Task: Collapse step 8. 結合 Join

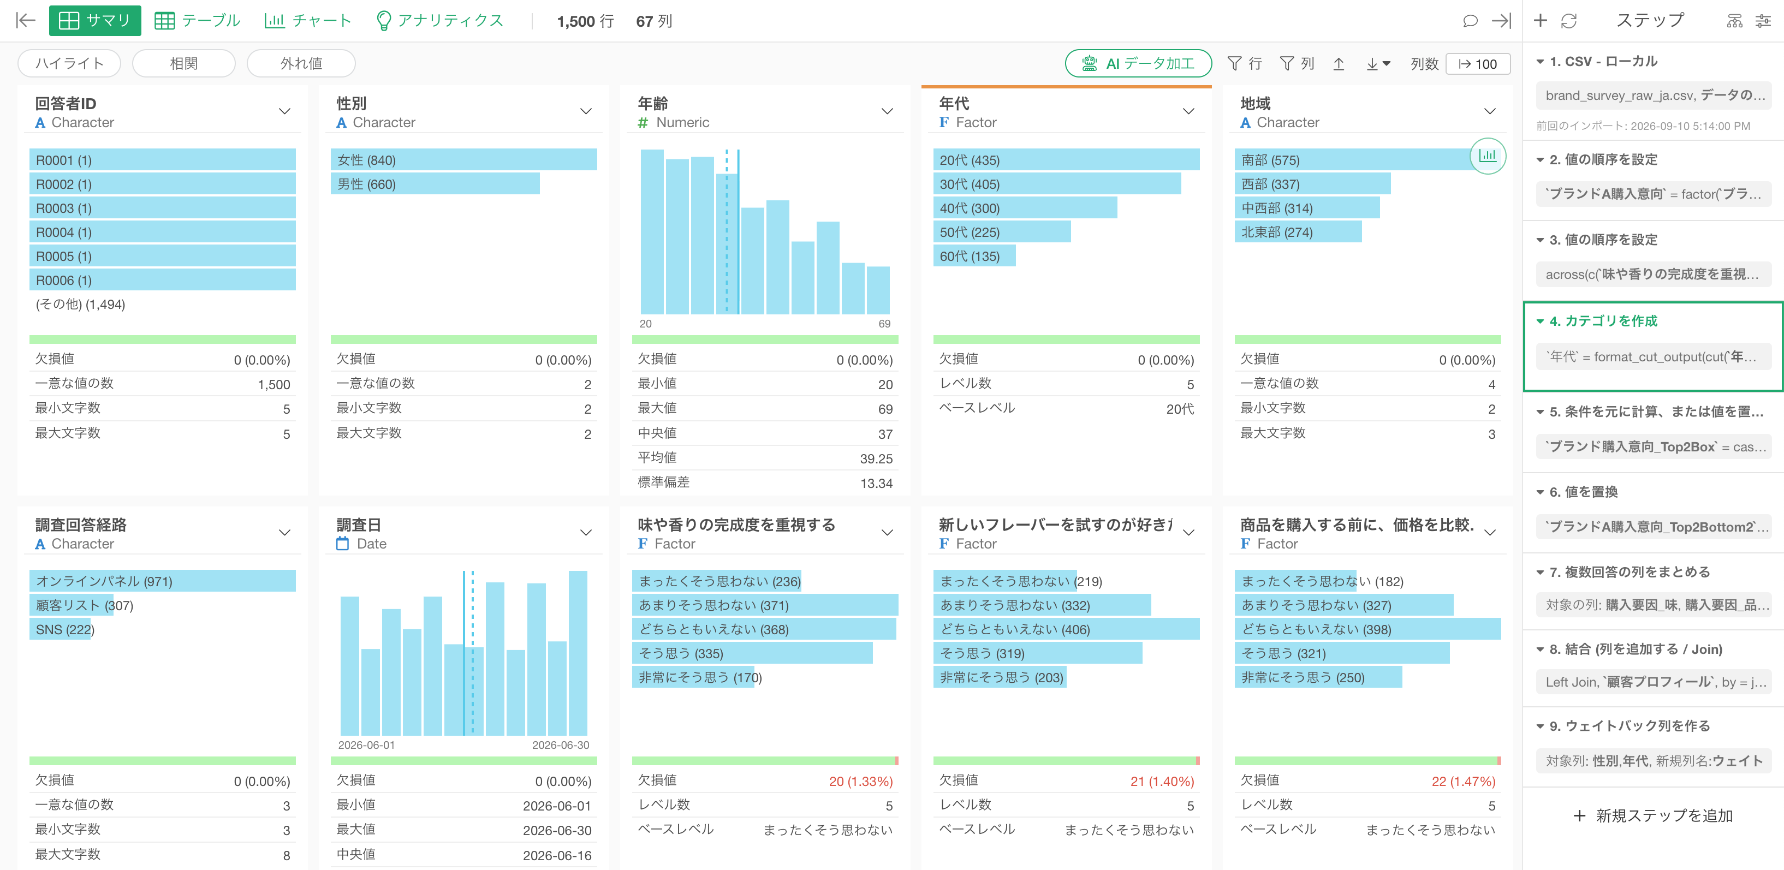Action: click(x=1540, y=649)
